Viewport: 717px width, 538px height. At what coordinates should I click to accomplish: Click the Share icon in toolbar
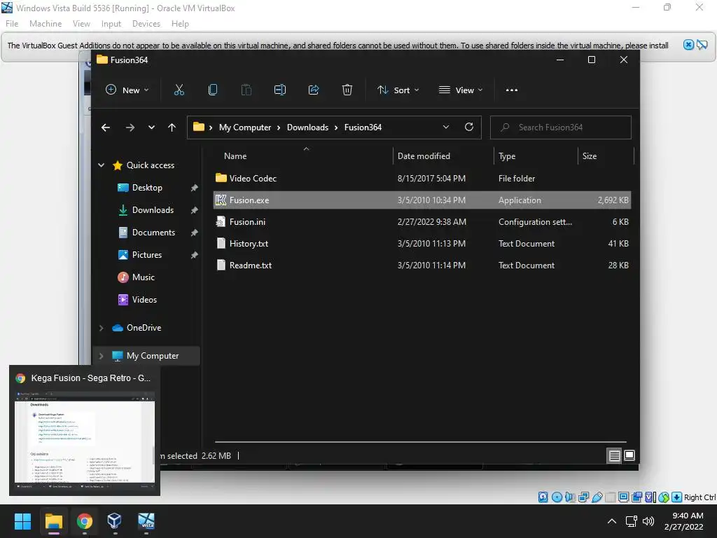[x=314, y=90]
